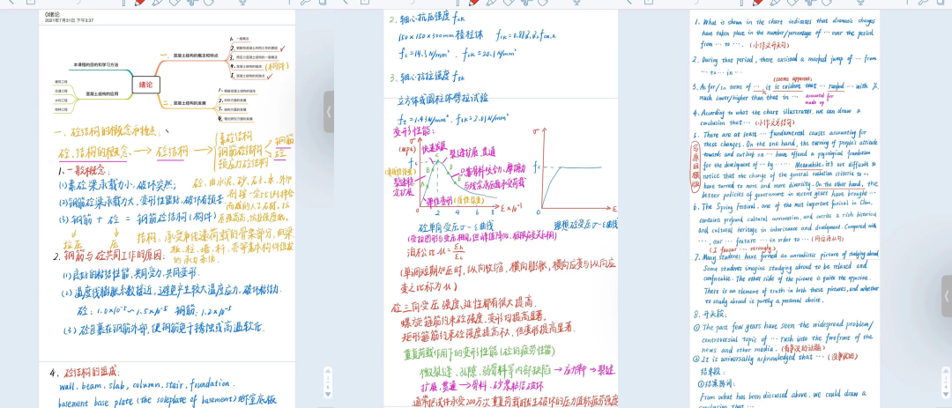
Task: Go to previous page using the middle note's up arrow
Action: [x=328, y=370]
